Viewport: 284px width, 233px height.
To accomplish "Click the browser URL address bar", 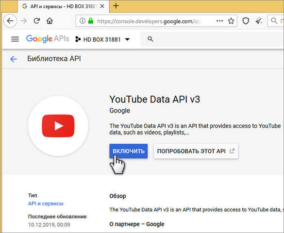I will 149,21.
